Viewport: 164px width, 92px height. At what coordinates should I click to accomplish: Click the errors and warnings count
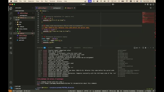[27, 91]
